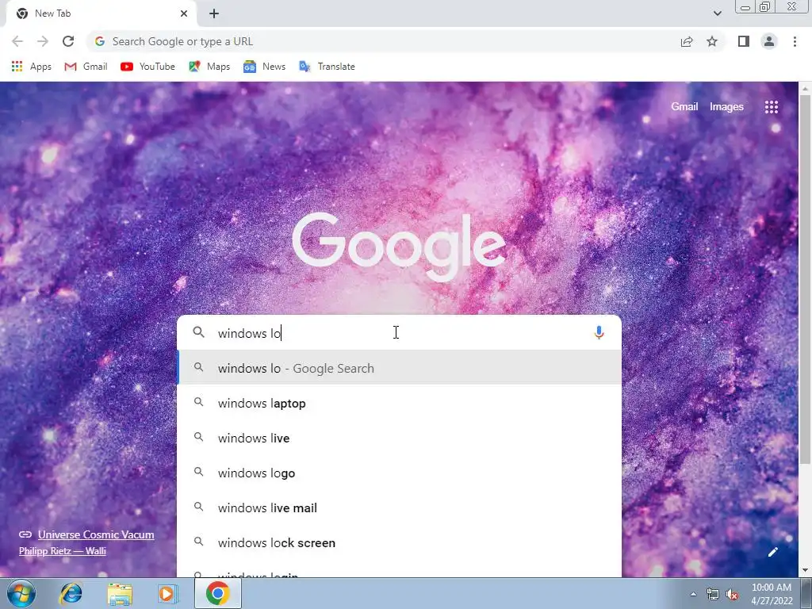Choose suggestion 'windows logo'

400,473
